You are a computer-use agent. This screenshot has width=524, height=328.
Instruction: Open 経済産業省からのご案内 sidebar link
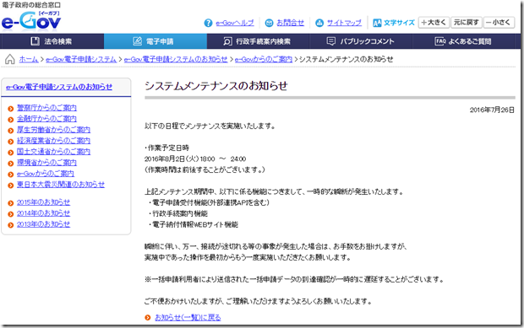(53, 141)
